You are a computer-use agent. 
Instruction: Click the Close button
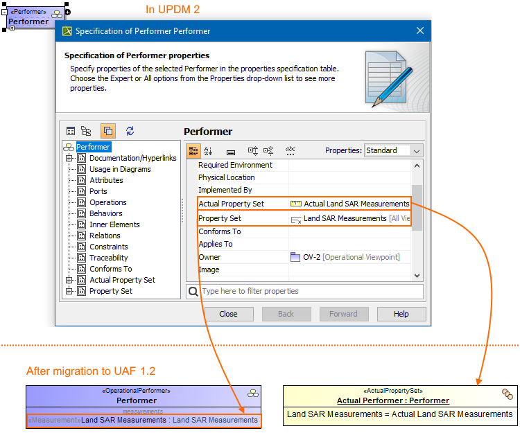[229, 314]
